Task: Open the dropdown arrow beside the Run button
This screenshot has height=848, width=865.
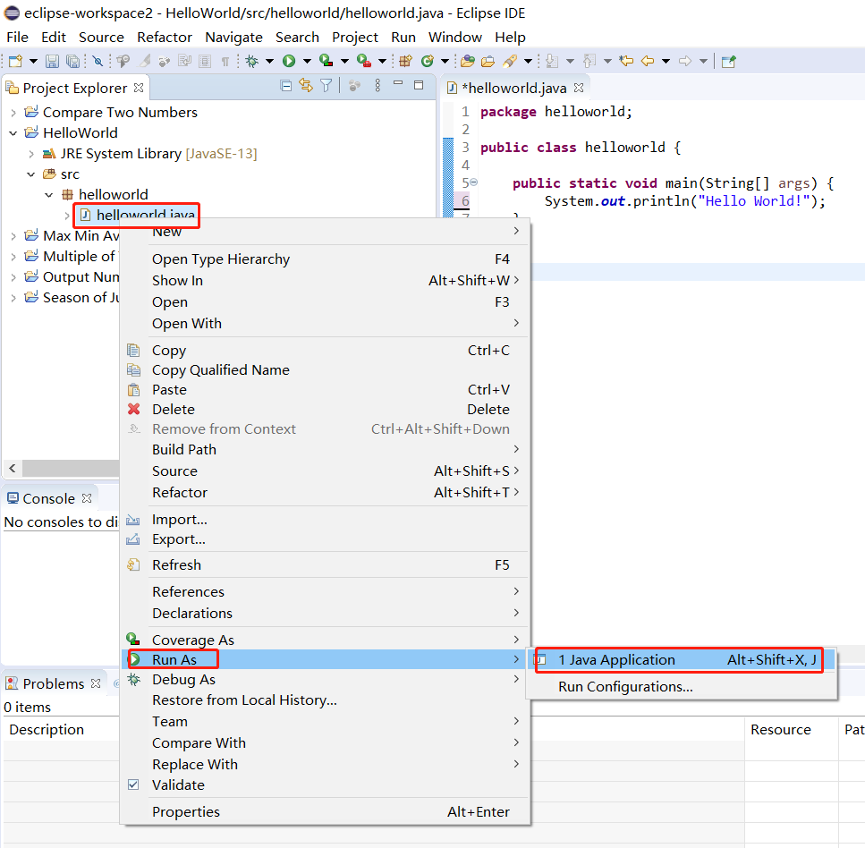Action: [x=306, y=61]
